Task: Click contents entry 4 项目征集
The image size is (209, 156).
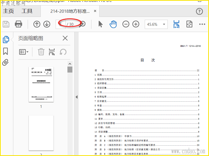Action: point(147,88)
